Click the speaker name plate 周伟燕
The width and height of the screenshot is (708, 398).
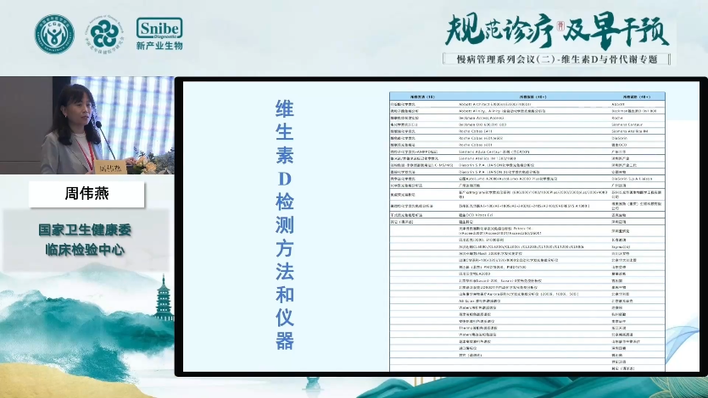pos(86,194)
